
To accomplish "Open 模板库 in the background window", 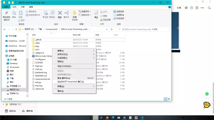I will pos(27,111).
